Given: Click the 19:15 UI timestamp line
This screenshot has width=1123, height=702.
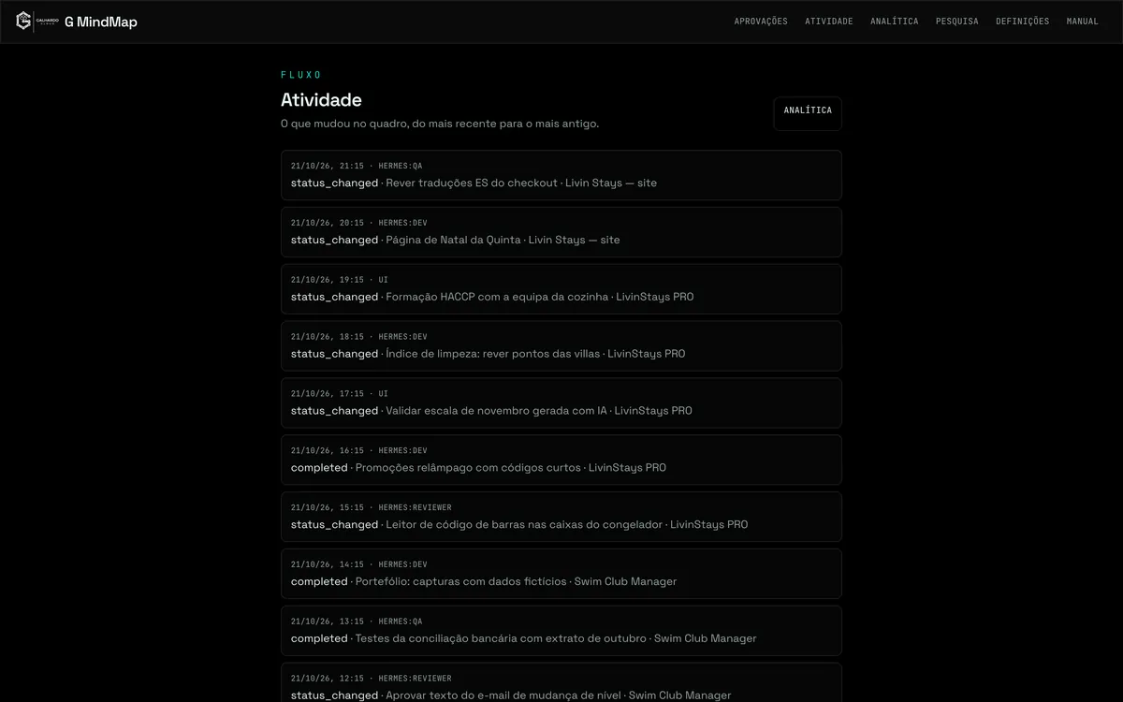Looking at the screenshot, I should click(340, 280).
